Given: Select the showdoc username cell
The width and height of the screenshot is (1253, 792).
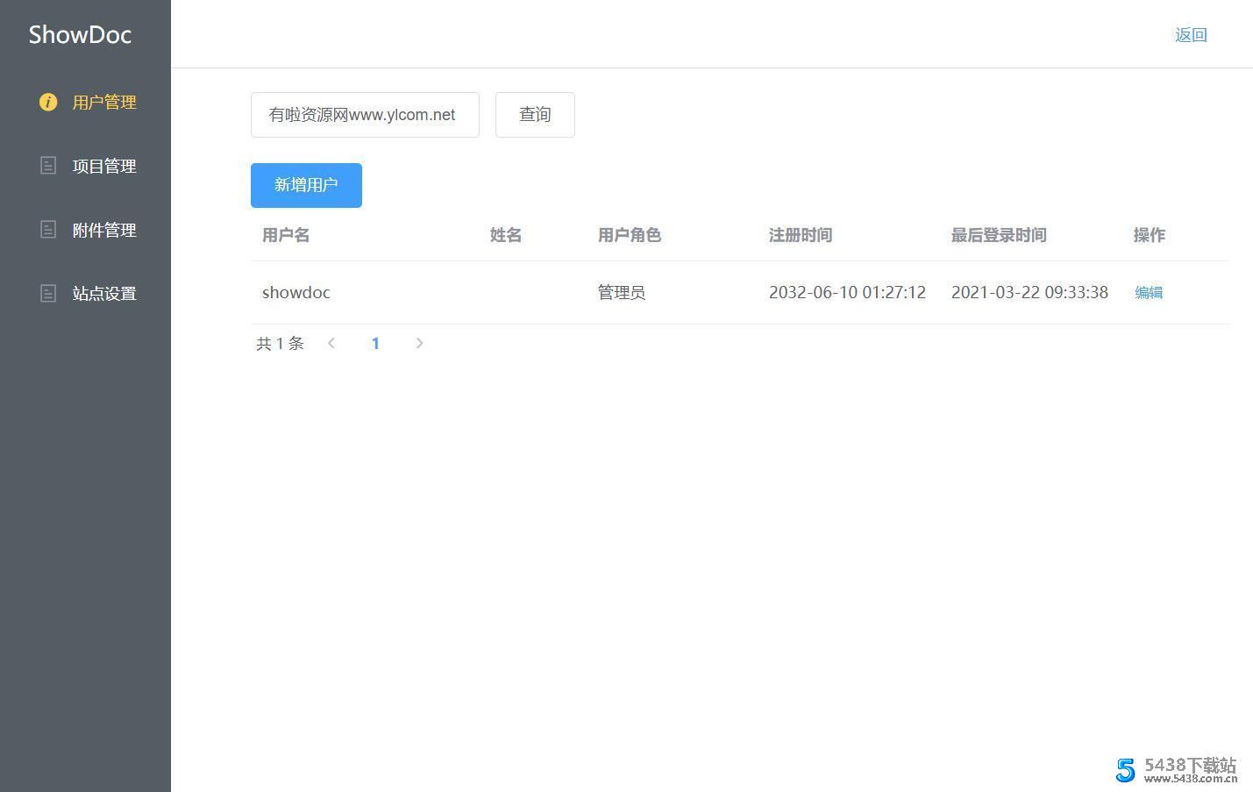Looking at the screenshot, I should (296, 293).
